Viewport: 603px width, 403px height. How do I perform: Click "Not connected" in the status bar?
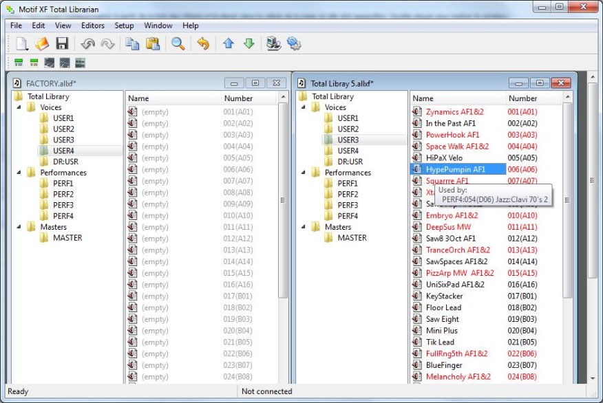(x=267, y=391)
